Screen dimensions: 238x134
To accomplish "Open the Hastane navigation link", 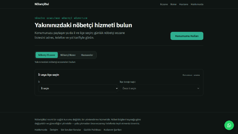I will click(183, 4).
